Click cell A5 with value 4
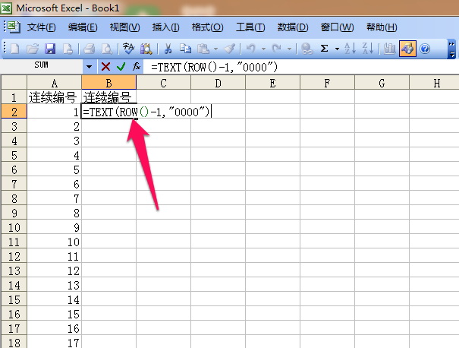This screenshot has width=459, height=348. [54, 155]
